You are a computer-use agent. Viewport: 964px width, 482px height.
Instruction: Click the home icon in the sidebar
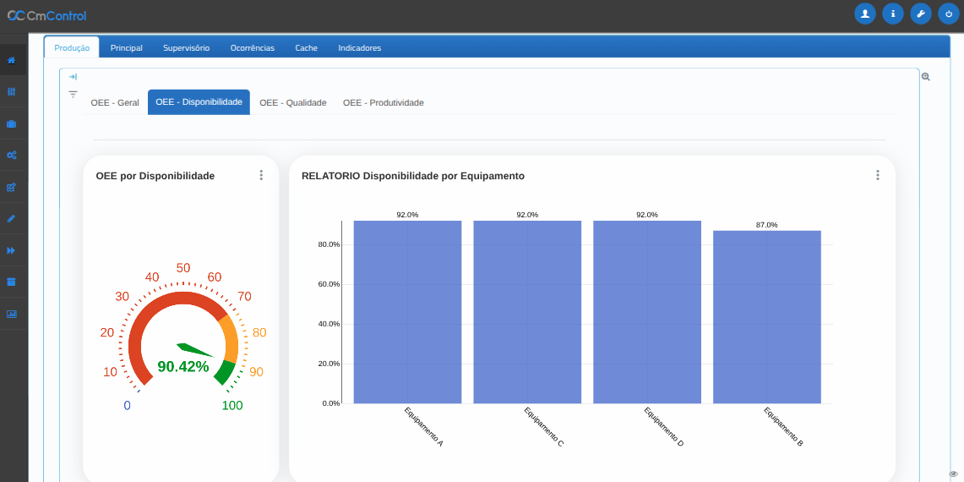tap(12, 60)
